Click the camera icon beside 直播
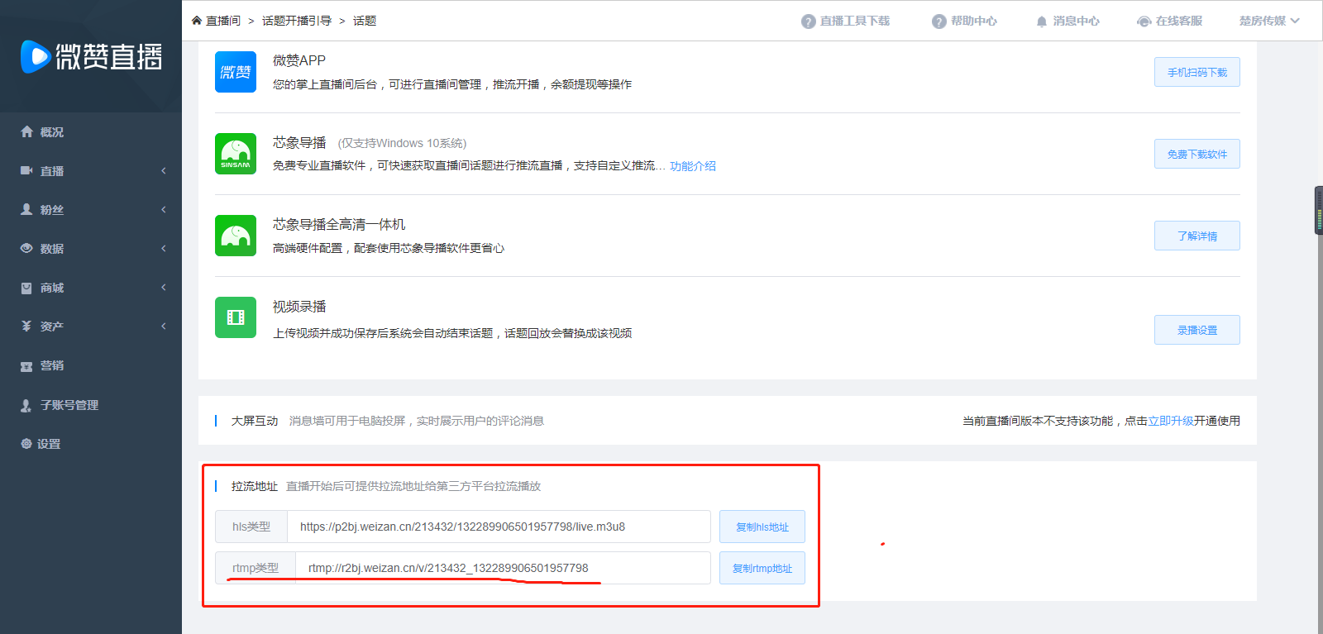The height and width of the screenshot is (634, 1323). coord(26,170)
